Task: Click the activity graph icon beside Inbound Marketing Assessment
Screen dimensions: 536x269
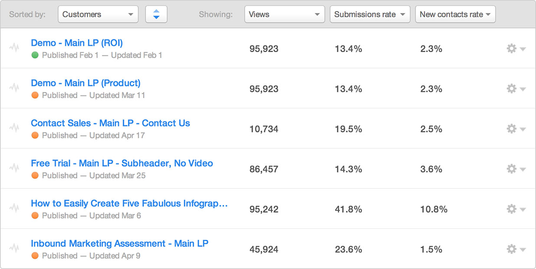Action: click(x=15, y=249)
